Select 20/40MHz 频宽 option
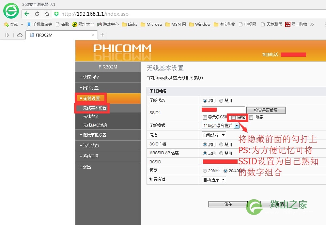 click(x=225, y=171)
